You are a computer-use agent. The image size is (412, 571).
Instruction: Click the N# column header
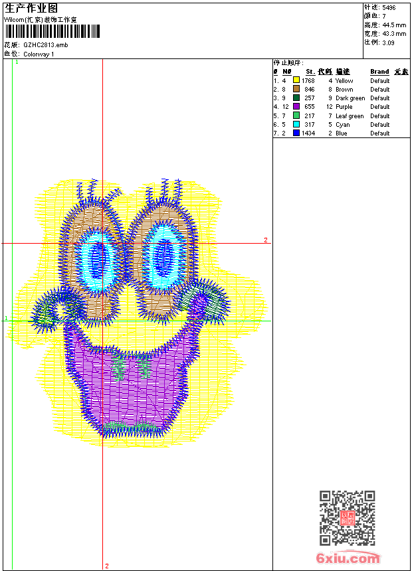coord(287,72)
